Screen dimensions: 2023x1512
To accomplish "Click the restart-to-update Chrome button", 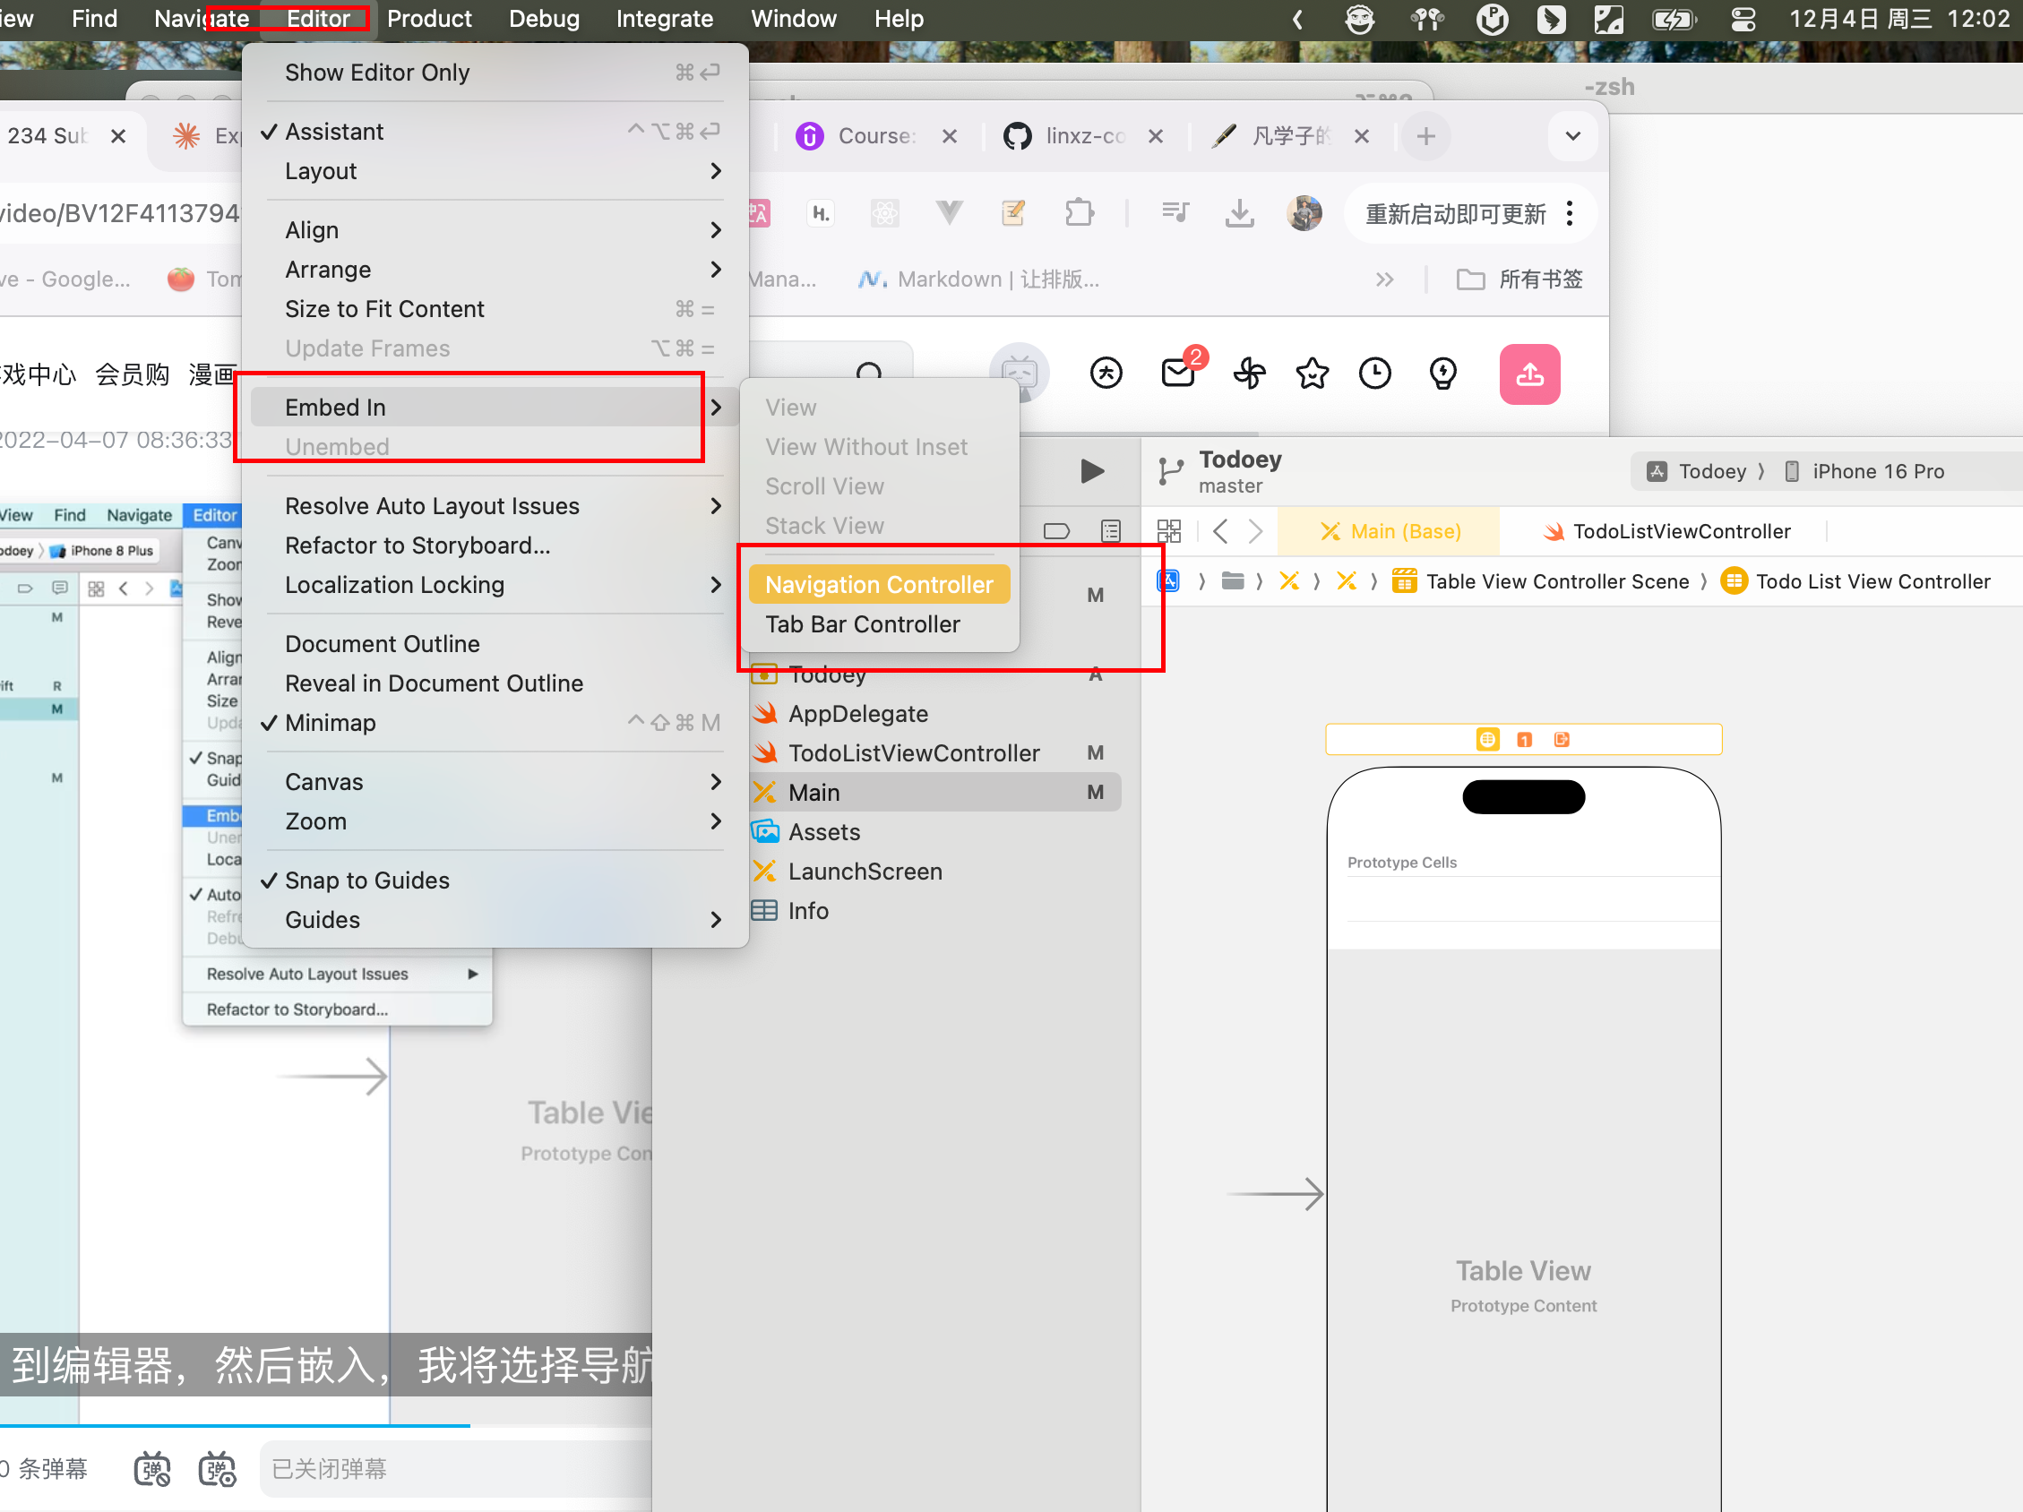I will (x=1456, y=214).
